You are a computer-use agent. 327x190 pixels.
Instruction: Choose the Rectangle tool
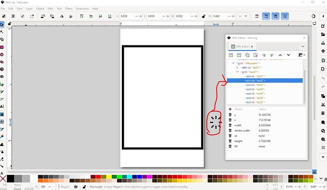coord(2,47)
